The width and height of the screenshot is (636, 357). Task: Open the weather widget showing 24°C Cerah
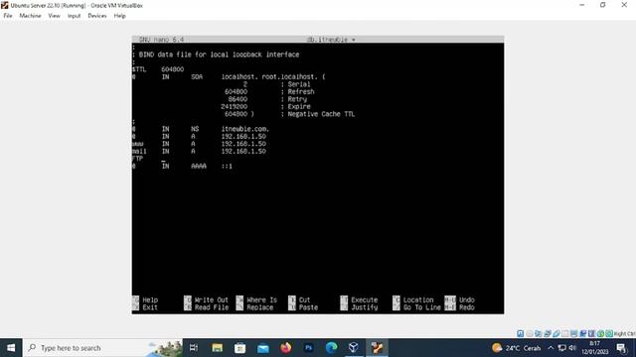click(516, 348)
